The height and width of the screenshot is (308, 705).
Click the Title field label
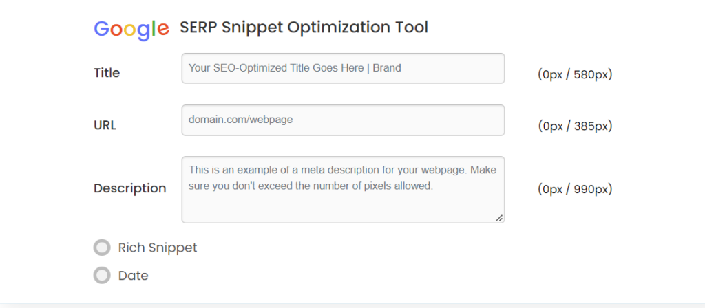[x=107, y=73]
